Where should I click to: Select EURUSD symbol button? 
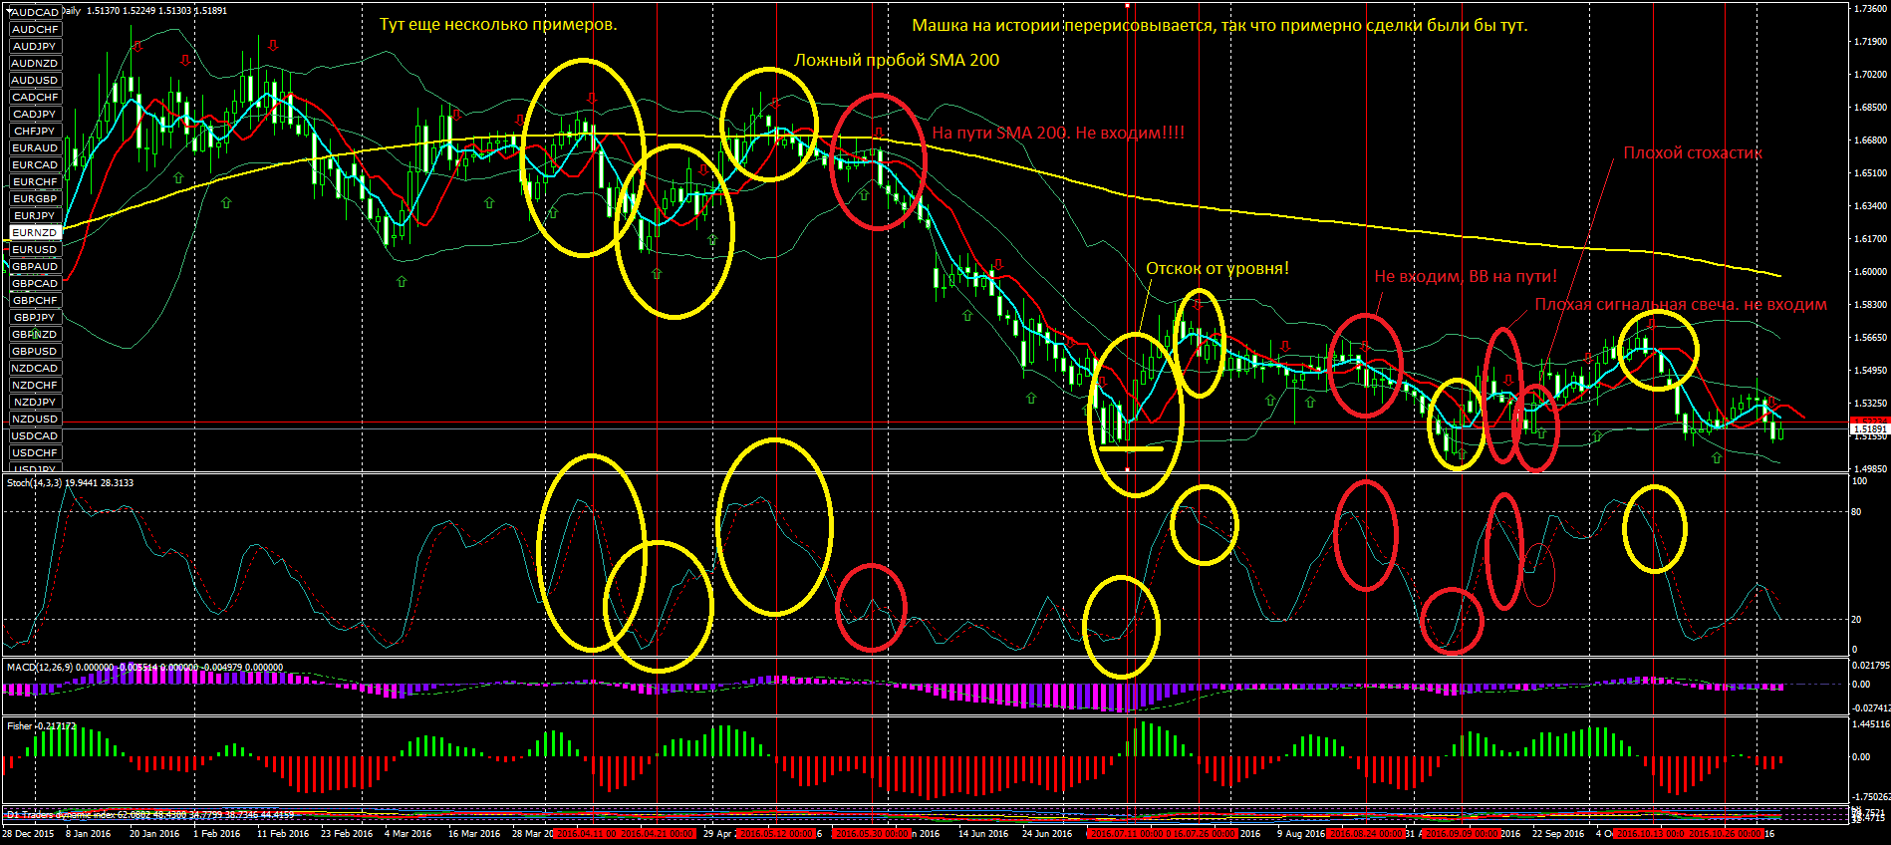pos(35,249)
